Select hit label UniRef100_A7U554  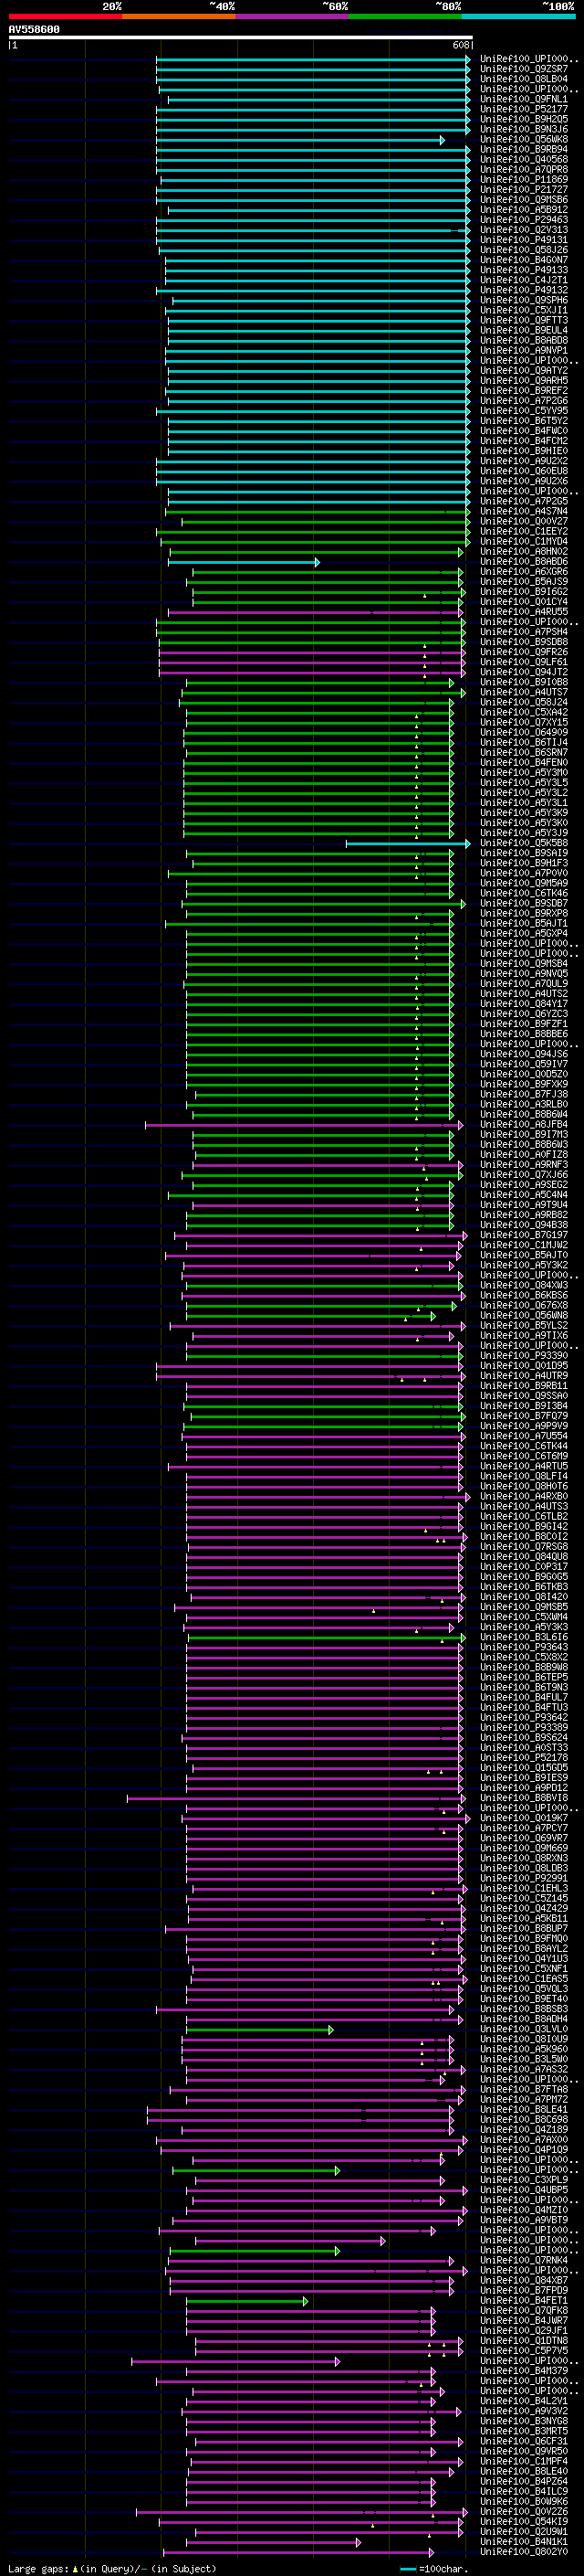[524, 1437]
